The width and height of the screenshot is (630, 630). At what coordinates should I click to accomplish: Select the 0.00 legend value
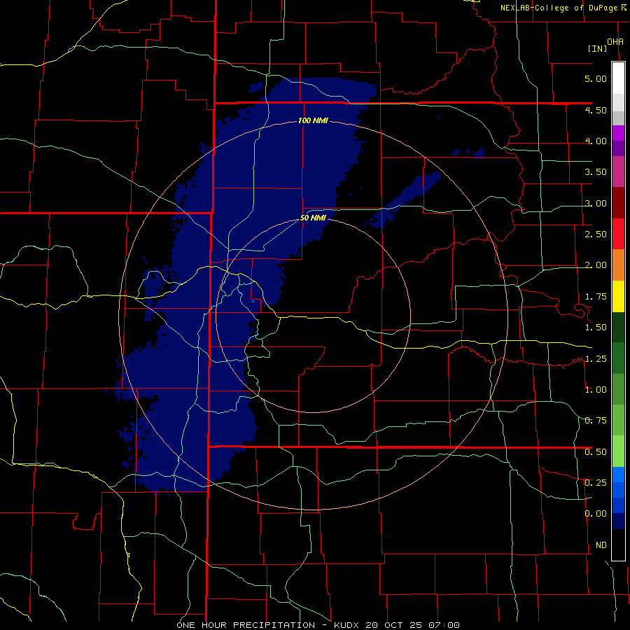pyautogui.click(x=596, y=514)
